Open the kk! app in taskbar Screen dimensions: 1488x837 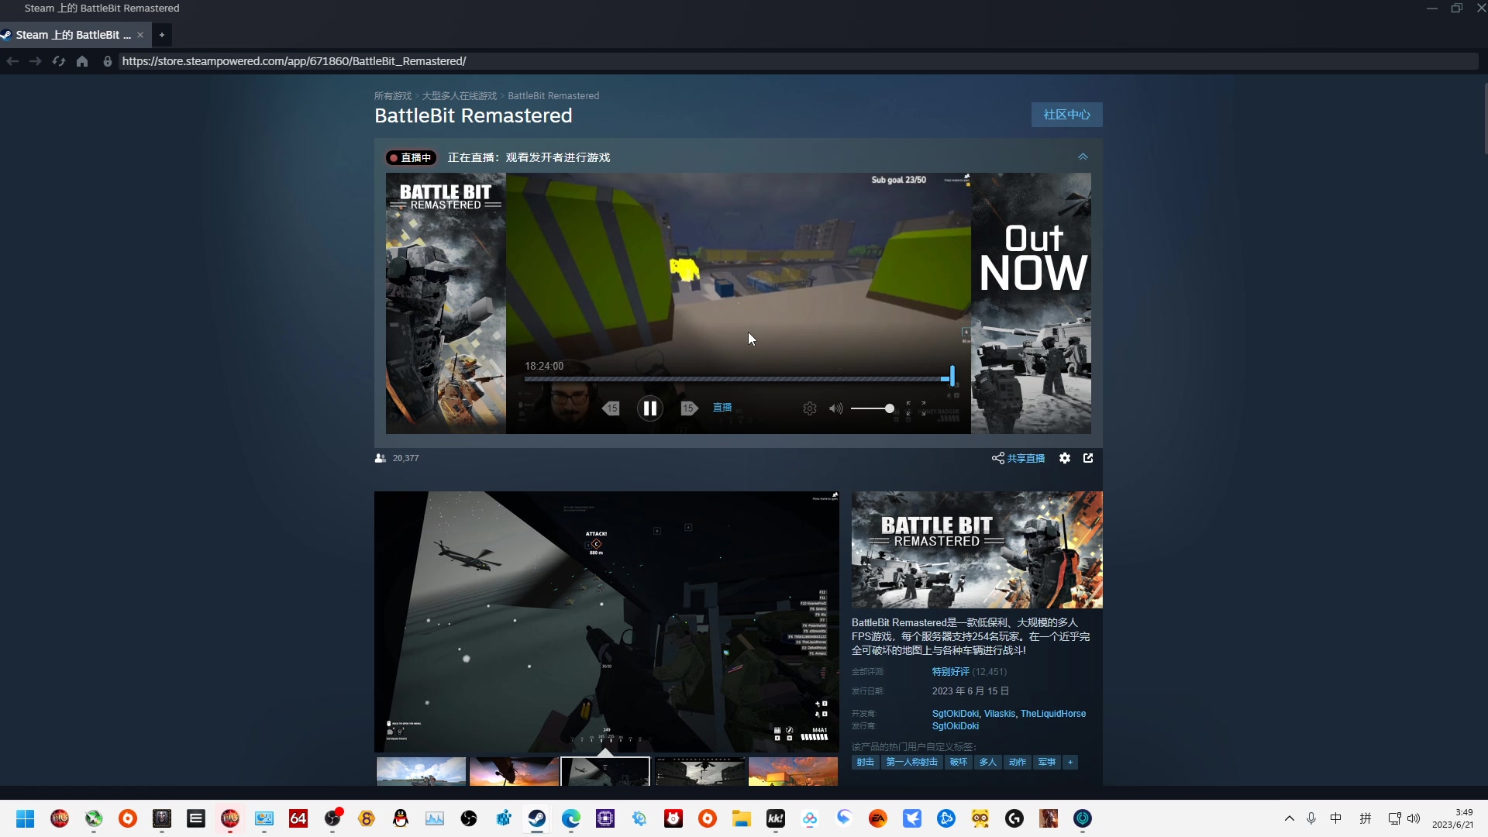776,818
